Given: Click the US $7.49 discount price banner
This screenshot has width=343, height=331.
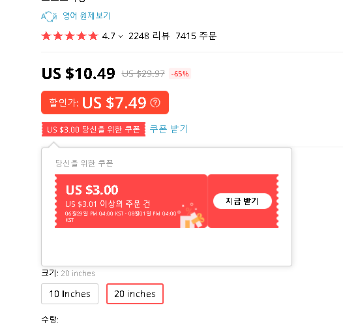Looking at the screenshot, I should (105, 102).
